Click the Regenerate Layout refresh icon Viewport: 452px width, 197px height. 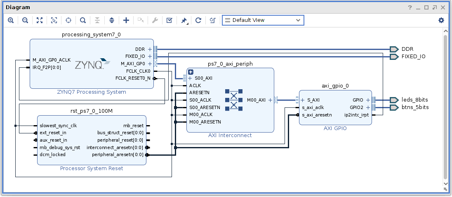click(x=198, y=20)
